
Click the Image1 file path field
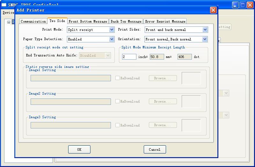[71, 78]
